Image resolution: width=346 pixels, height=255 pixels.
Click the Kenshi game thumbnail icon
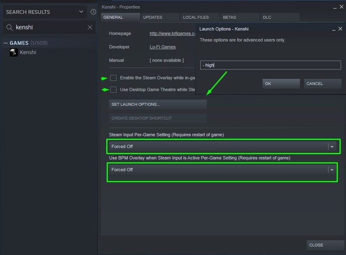coord(14,52)
